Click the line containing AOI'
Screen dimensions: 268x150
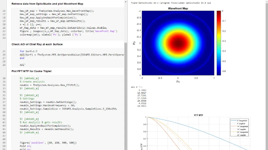(x=22, y=65)
